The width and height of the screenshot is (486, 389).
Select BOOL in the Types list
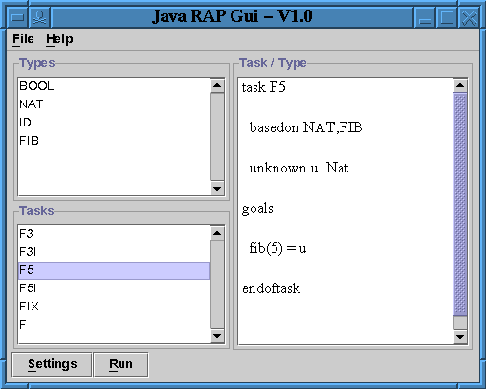click(x=114, y=86)
